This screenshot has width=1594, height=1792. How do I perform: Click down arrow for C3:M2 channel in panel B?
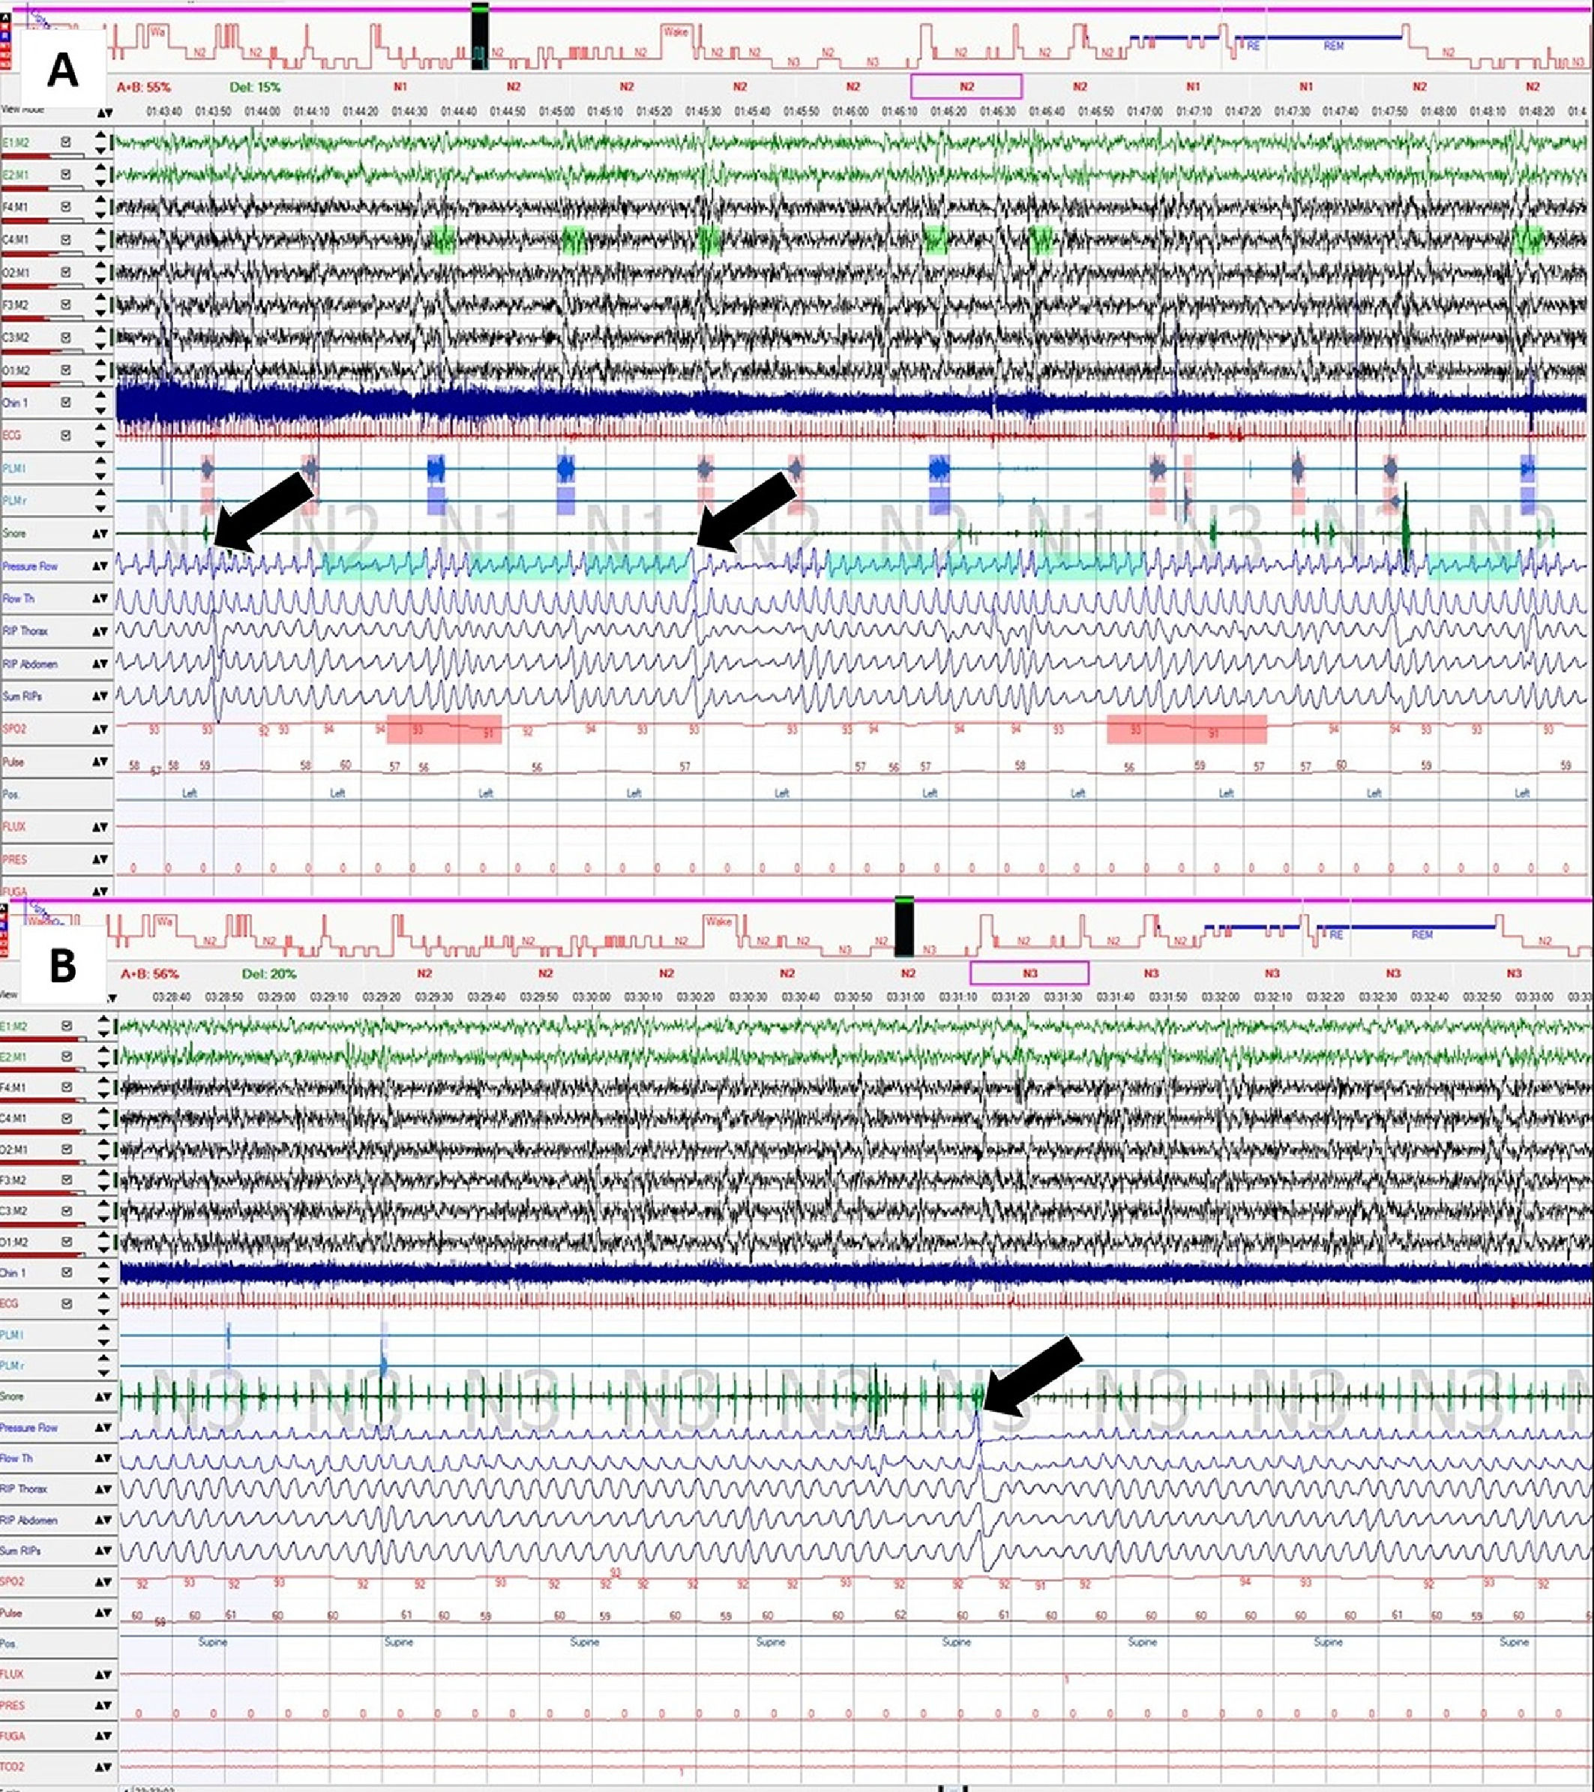103,1218
